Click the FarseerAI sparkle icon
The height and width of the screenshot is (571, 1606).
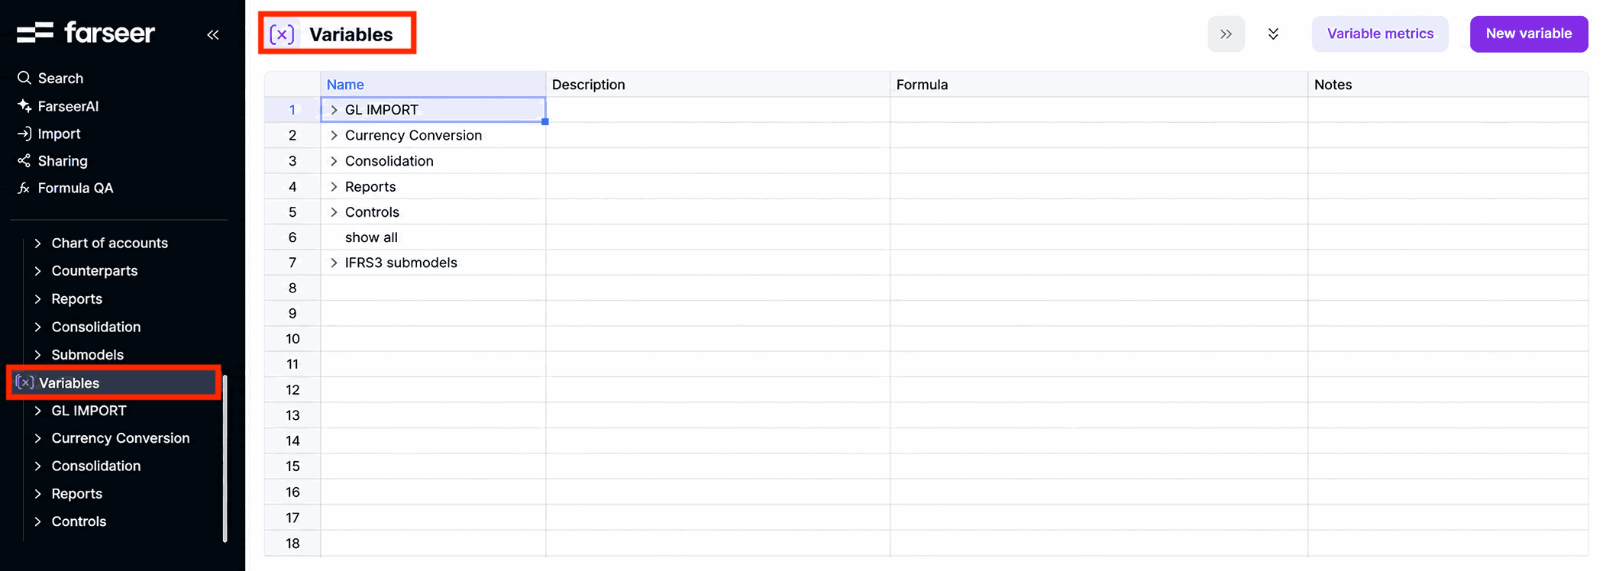click(x=24, y=106)
